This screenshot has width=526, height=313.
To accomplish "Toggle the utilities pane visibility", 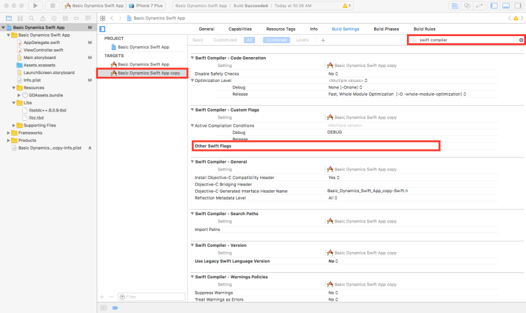I will (x=518, y=6).
